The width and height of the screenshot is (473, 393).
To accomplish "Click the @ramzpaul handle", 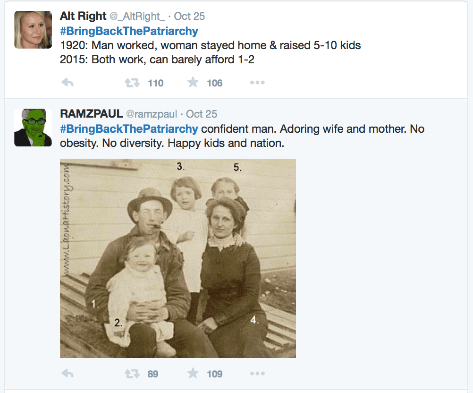I will 151,114.
